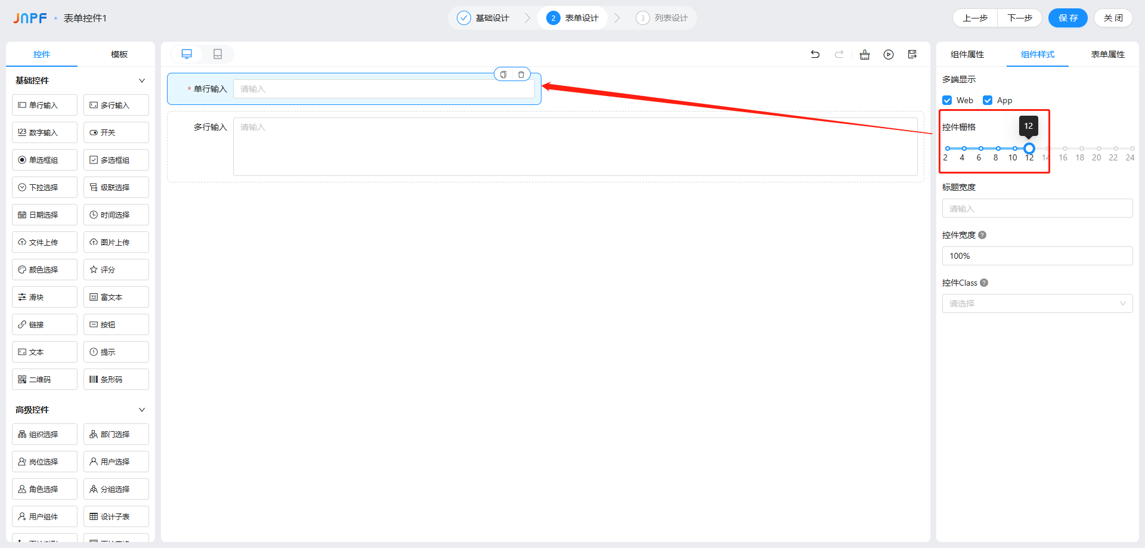Viewport: 1145px width, 548px height.
Task: Toggle the Web display checkbox
Action: pyautogui.click(x=947, y=100)
